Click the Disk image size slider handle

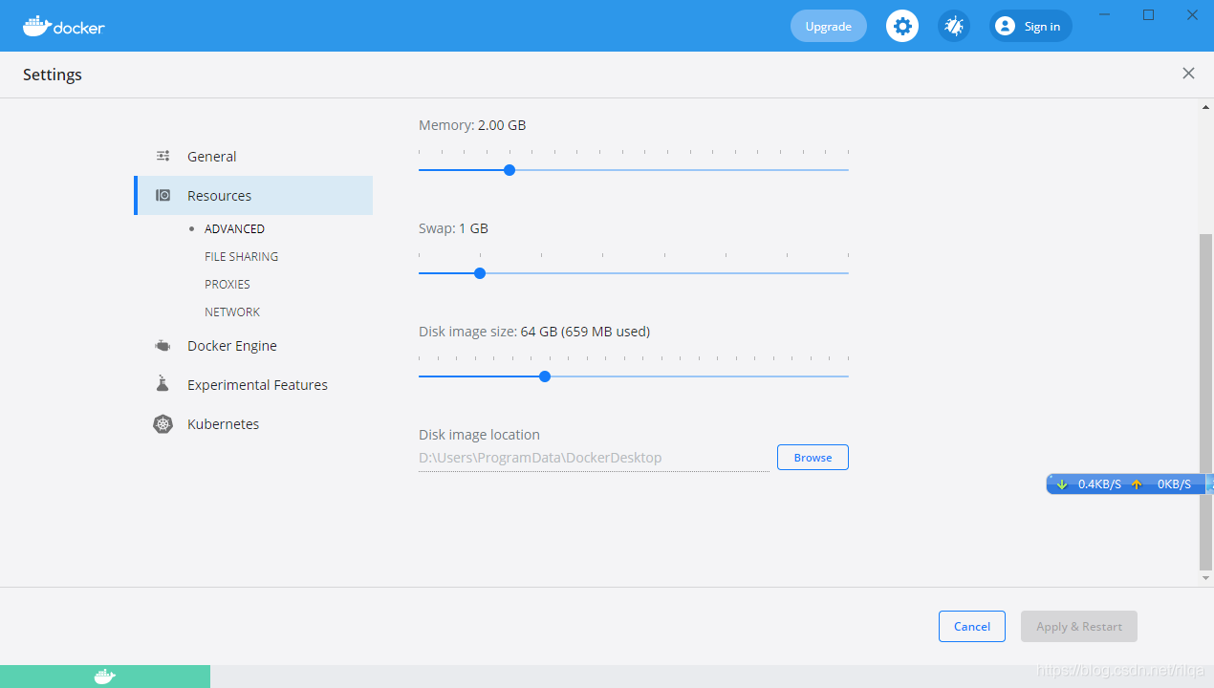pyautogui.click(x=544, y=376)
